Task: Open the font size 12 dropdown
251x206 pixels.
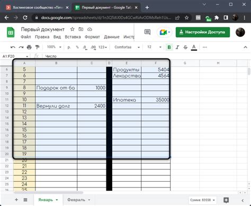Action: click(x=154, y=47)
